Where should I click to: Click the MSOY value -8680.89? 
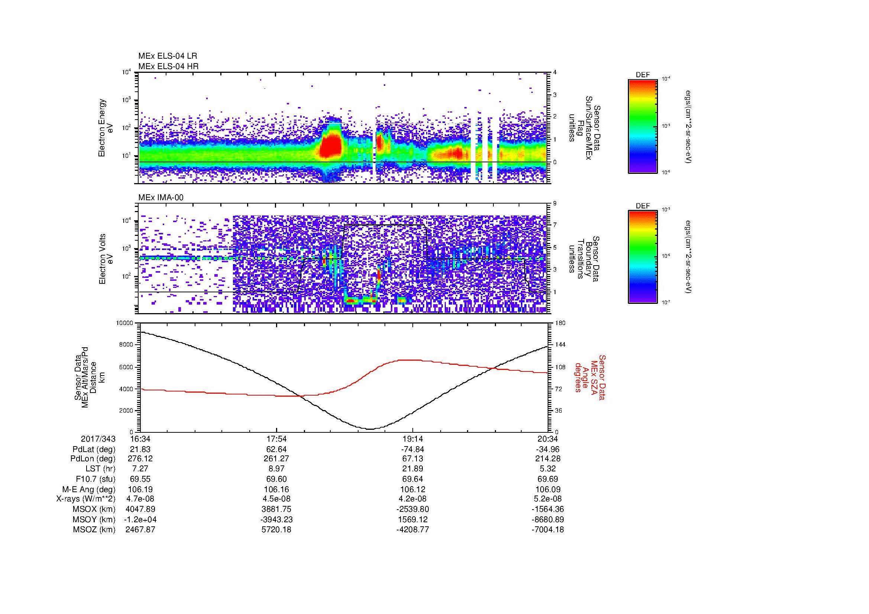[x=548, y=519]
